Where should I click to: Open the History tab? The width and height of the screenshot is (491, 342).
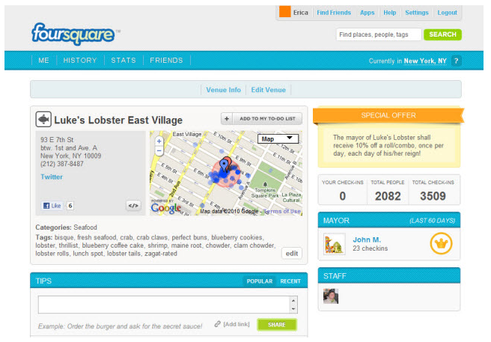tap(80, 60)
